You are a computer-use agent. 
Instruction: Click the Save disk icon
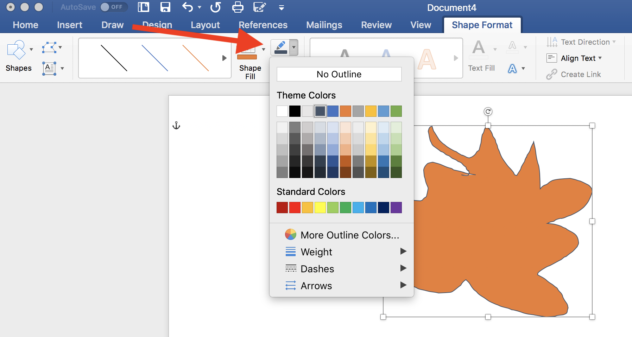[165, 7]
